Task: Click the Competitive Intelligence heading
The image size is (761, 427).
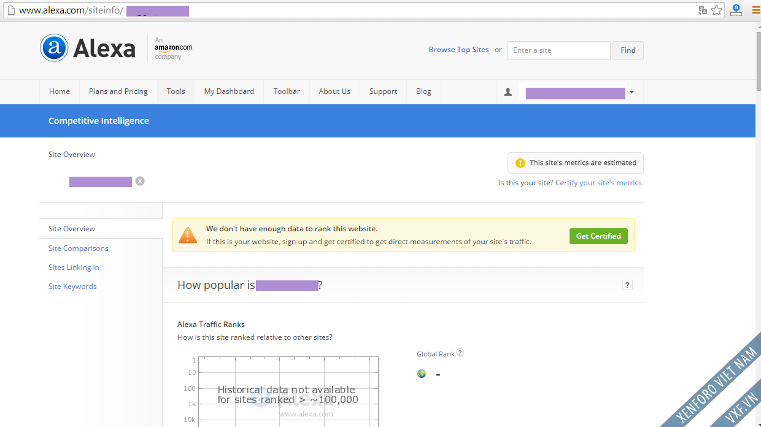Action: (x=99, y=121)
